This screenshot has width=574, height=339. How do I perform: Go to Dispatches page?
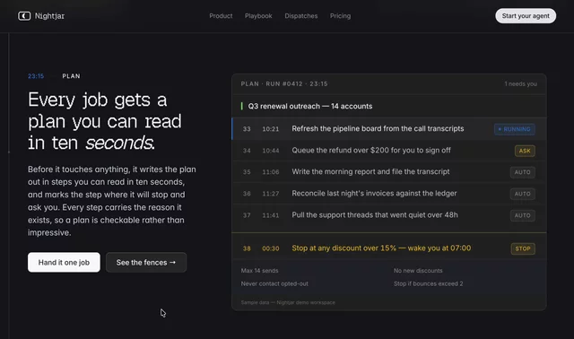click(x=301, y=16)
